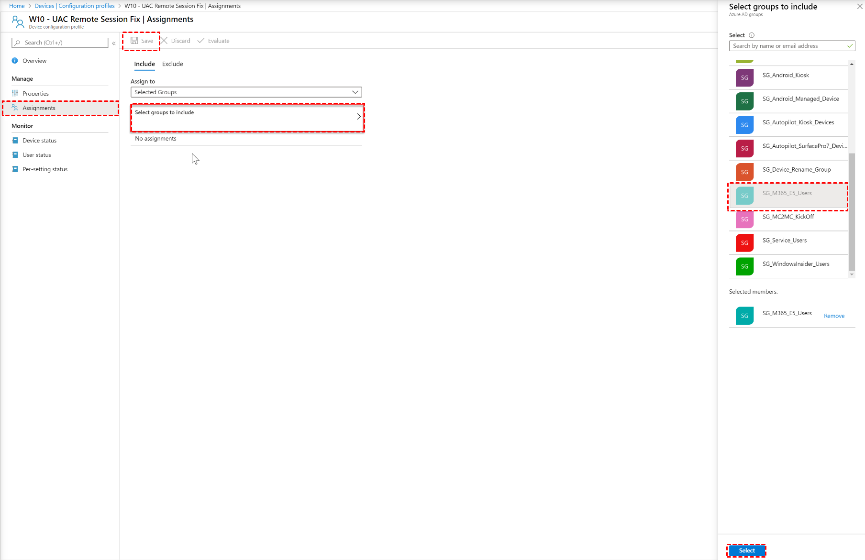Select the SG_MC2MC_KickOff group name

788,217
